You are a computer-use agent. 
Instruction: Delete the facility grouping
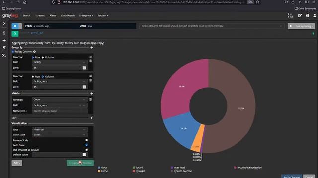(x=90, y=61)
